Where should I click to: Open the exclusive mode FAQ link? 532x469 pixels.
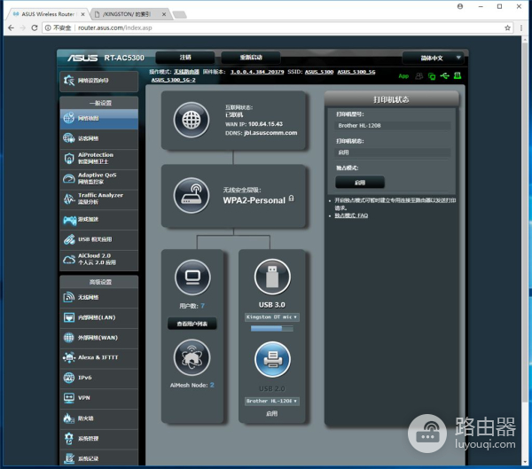[x=350, y=215]
